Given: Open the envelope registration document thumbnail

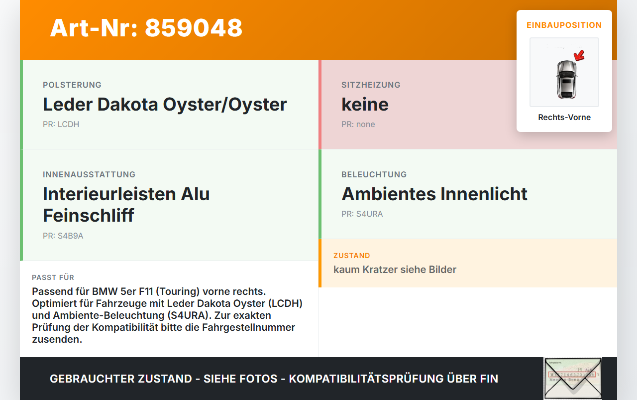Looking at the screenshot, I should (573, 379).
